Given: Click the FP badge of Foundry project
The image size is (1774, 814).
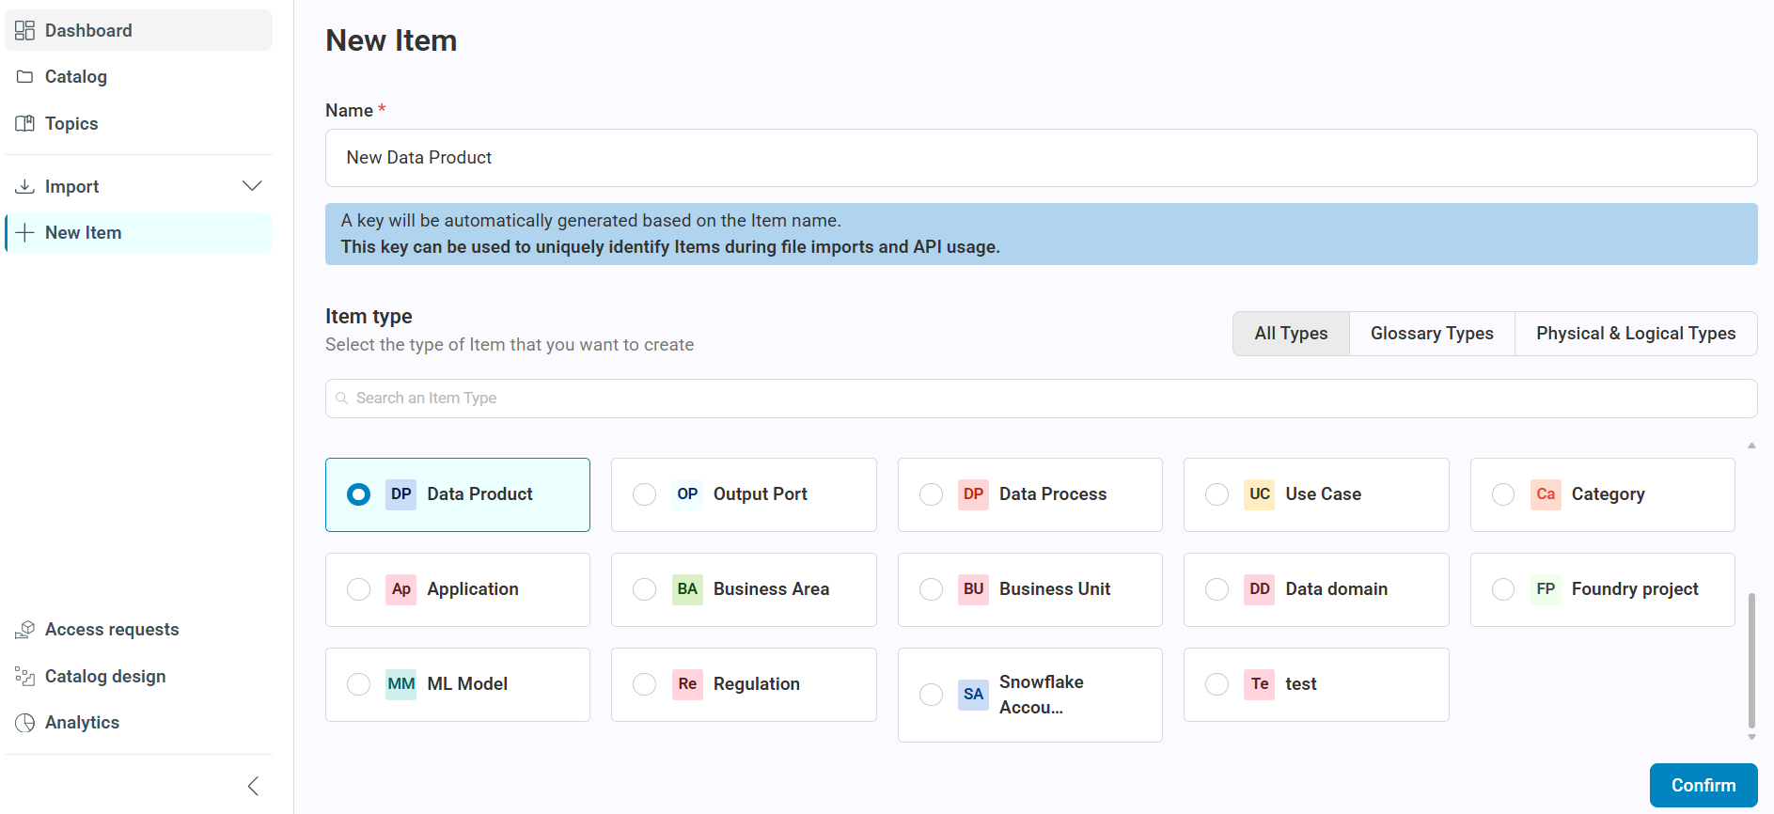Looking at the screenshot, I should pos(1546,589).
